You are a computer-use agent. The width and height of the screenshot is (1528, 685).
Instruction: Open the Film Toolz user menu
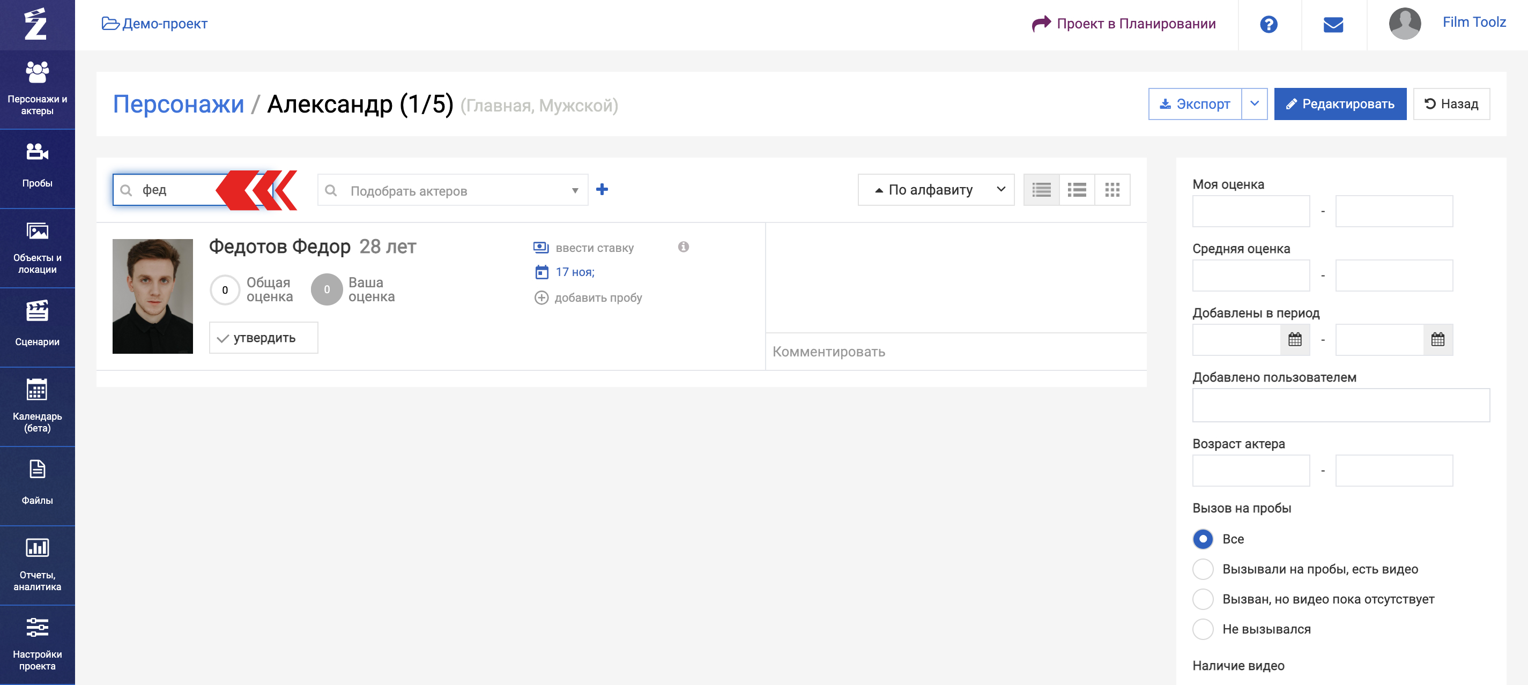point(1474,22)
